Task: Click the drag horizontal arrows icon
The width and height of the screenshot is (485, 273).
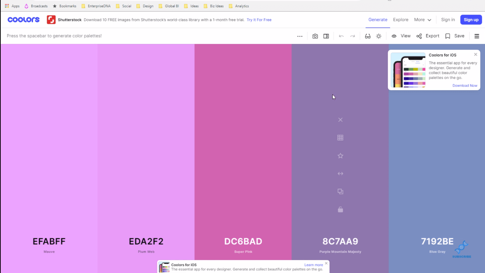Action: (x=340, y=173)
